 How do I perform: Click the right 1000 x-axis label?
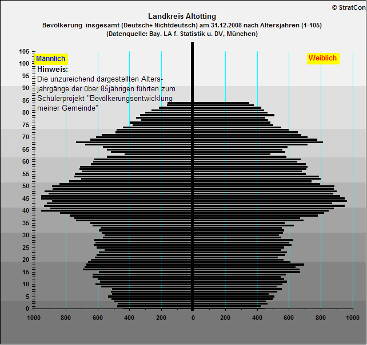click(x=353, y=318)
